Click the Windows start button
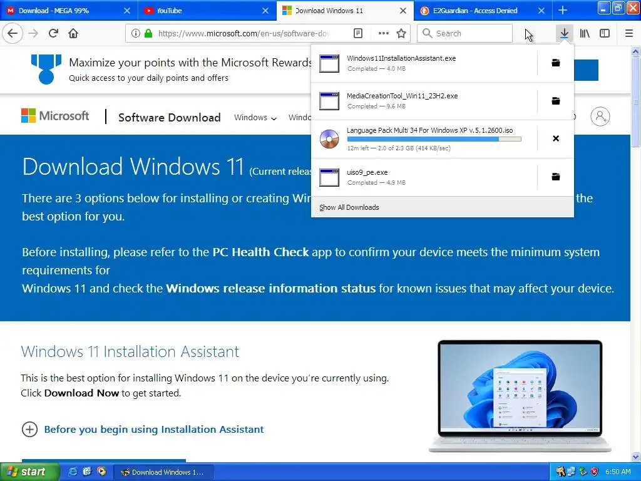The image size is (641, 481). pos(29,472)
